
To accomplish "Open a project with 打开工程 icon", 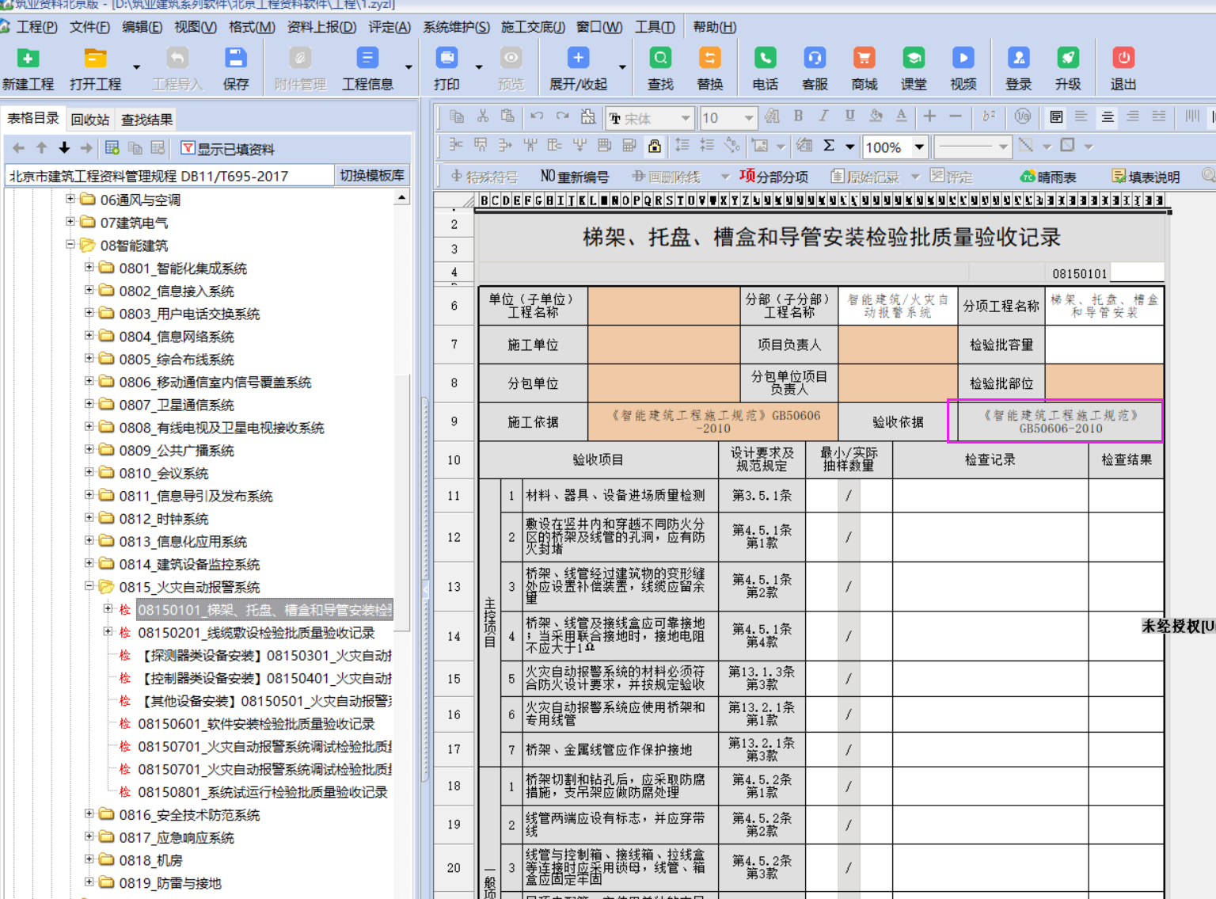I will click(x=95, y=59).
